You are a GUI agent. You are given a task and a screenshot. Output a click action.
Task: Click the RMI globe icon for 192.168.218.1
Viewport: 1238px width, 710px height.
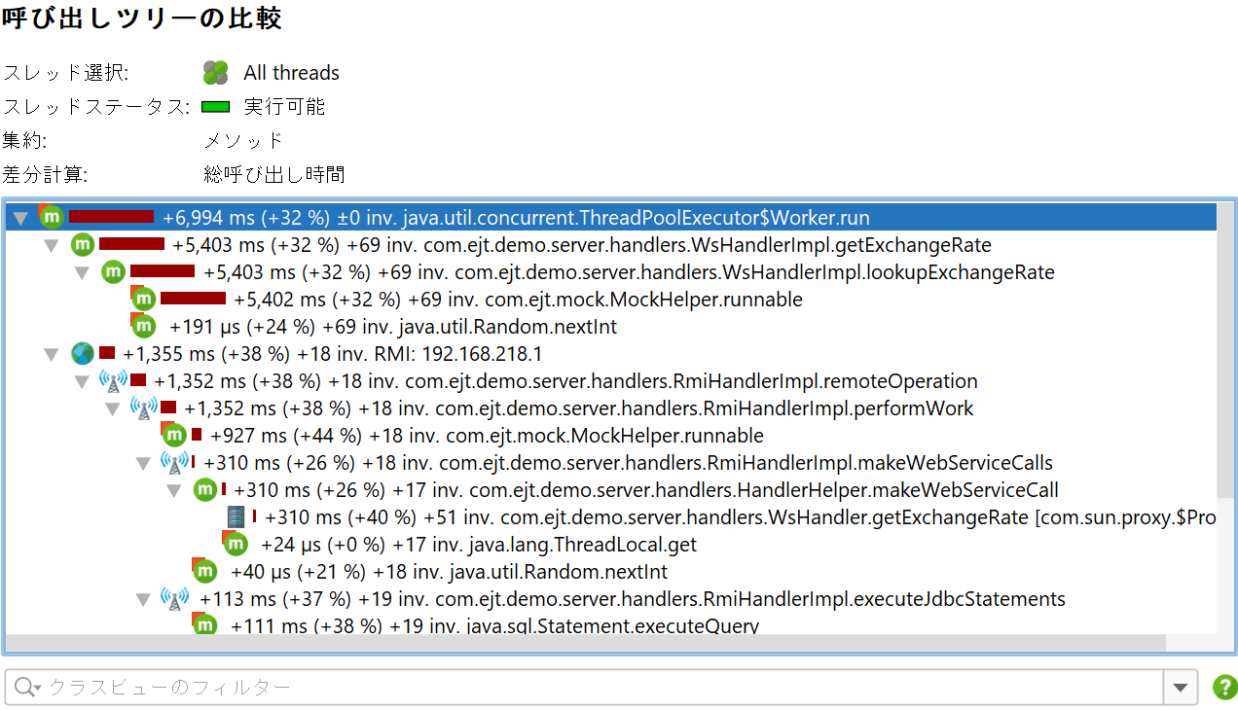pyautogui.click(x=82, y=354)
